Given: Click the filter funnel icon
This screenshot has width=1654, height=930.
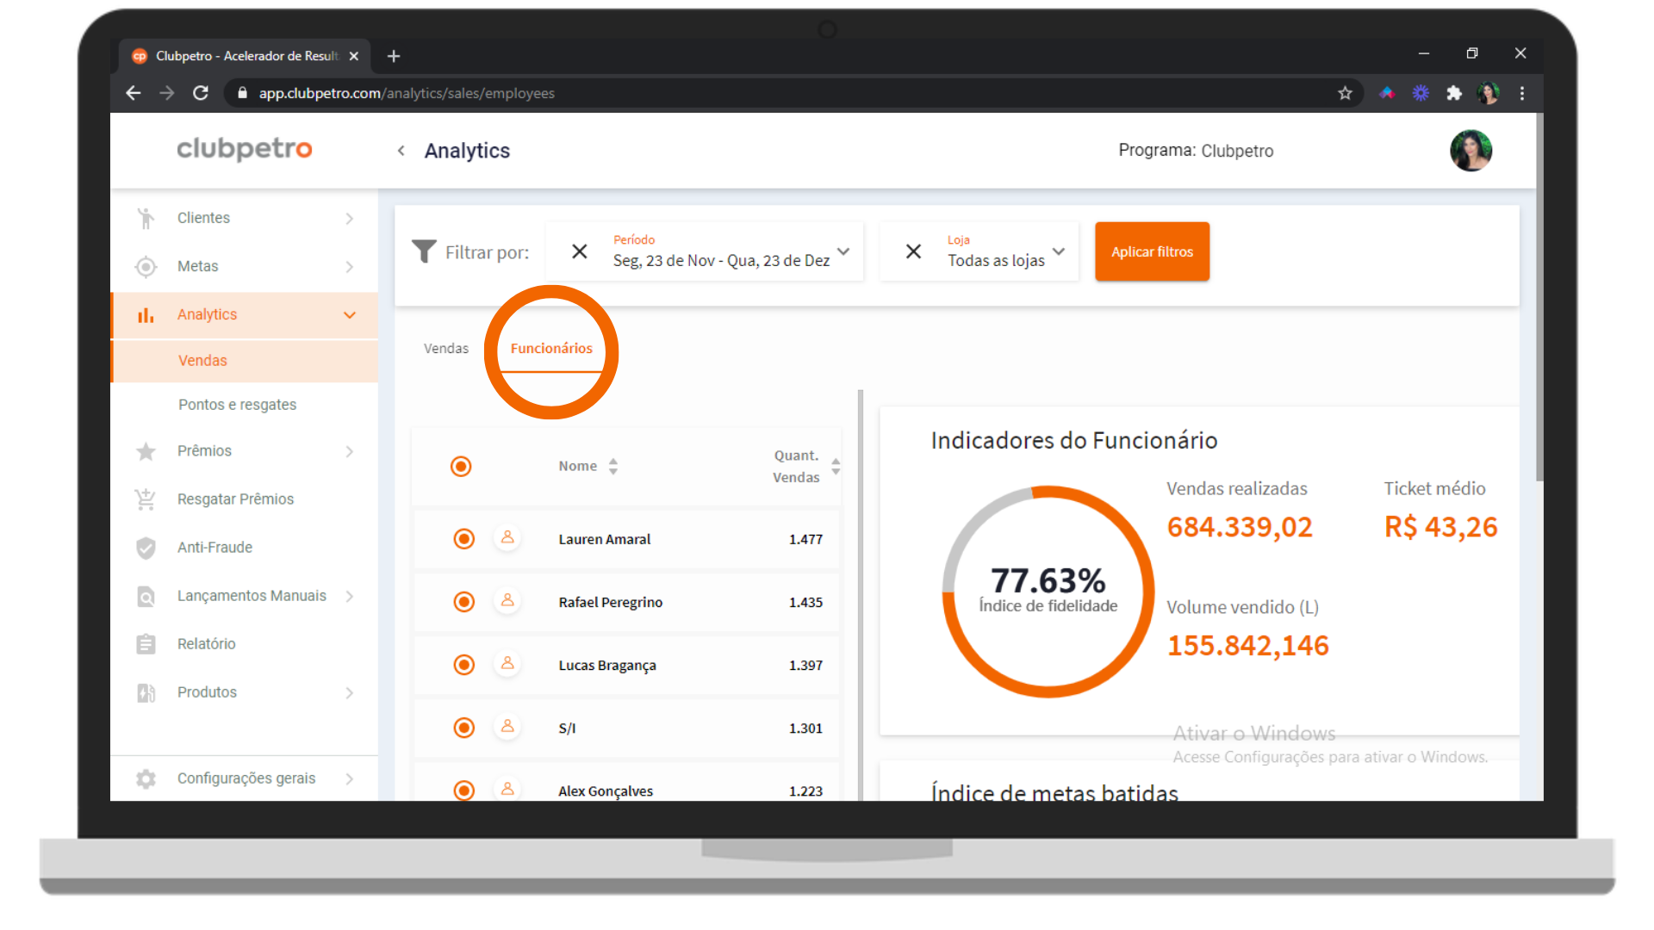Looking at the screenshot, I should [423, 251].
